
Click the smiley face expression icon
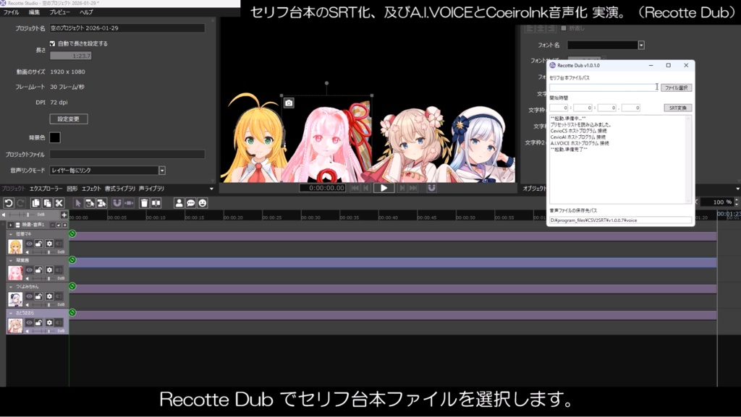(x=203, y=203)
